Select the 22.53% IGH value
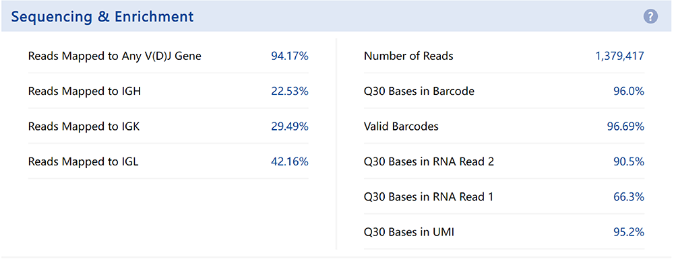Image resolution: width=674 pixels, height=259 pixels. [x=290, y=91]
